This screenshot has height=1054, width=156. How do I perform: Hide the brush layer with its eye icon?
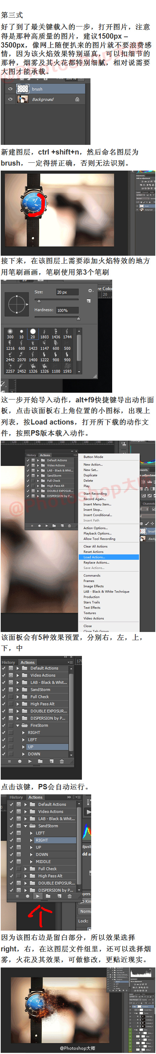tap(10, 89)
